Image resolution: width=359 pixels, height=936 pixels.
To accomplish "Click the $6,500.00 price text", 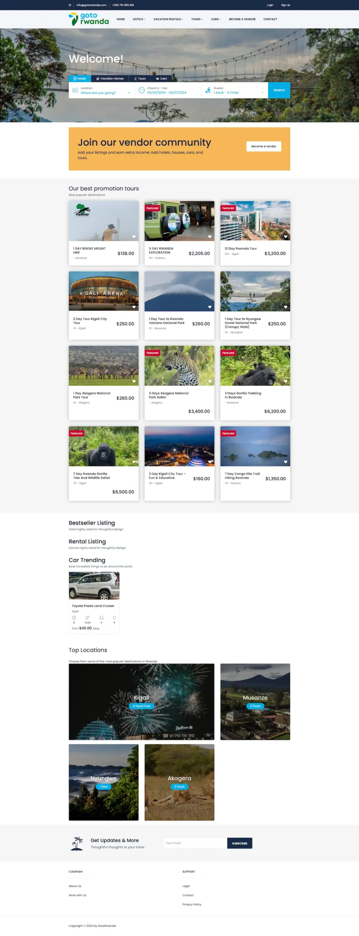I will pyautogui.click(x=123, y=492).
